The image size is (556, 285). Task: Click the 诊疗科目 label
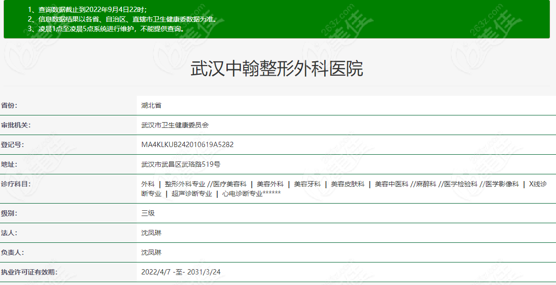[x=16, y=184]
